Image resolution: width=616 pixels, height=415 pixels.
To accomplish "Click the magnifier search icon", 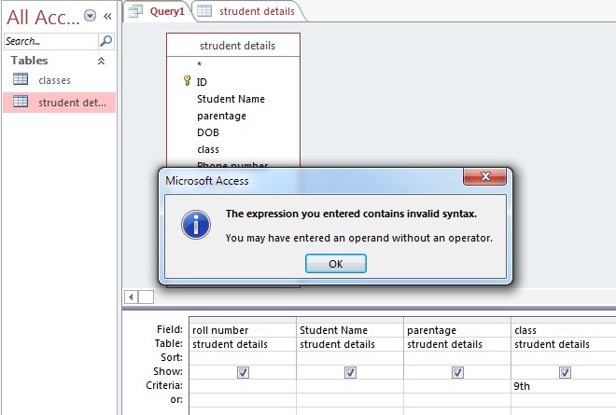I will pos(106,41).
